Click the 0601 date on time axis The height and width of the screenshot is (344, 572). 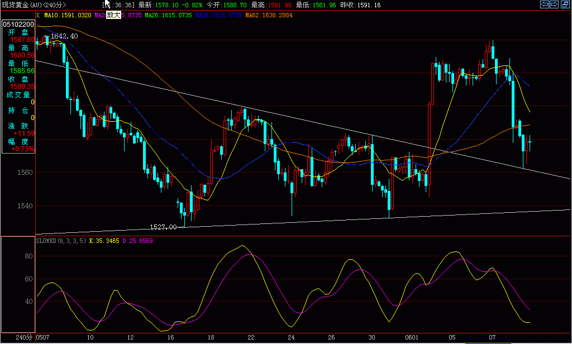coord(412,337)
